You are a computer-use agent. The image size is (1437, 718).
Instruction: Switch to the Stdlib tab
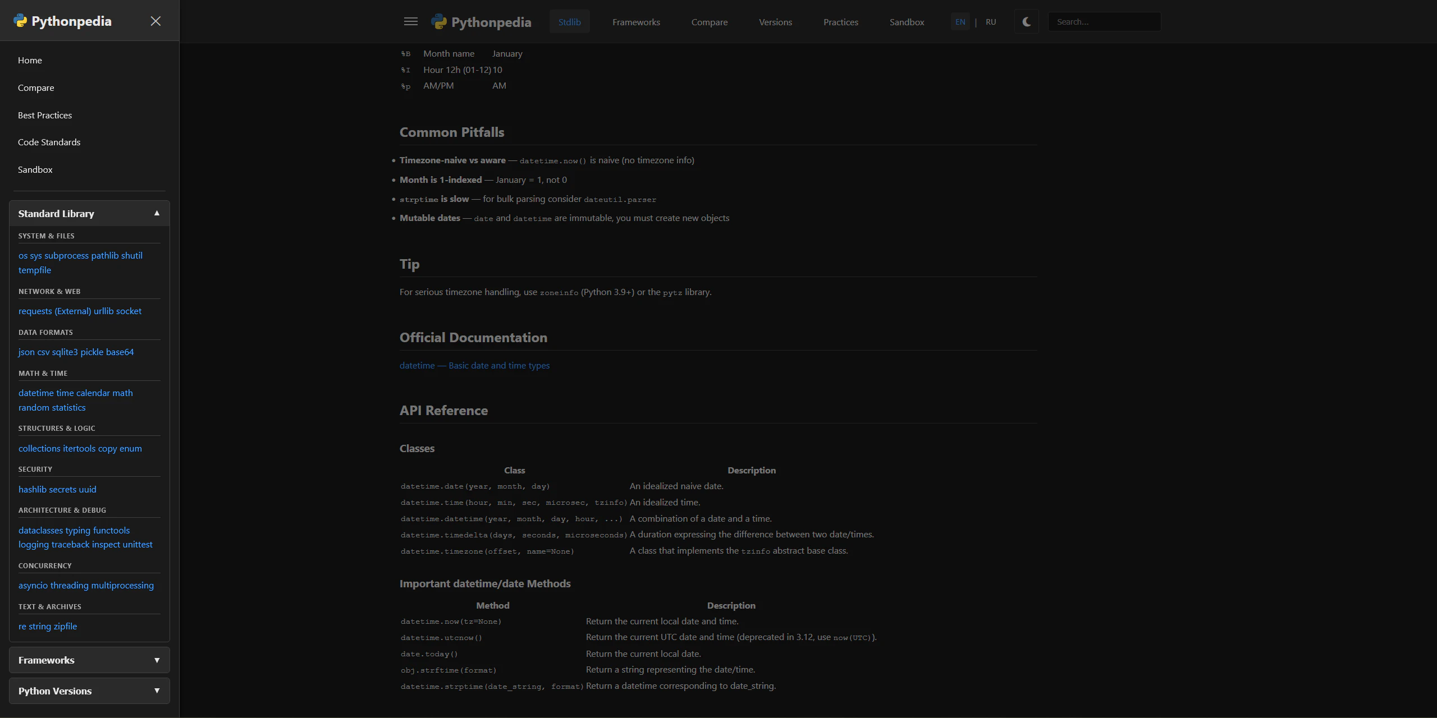coord(569,22)
